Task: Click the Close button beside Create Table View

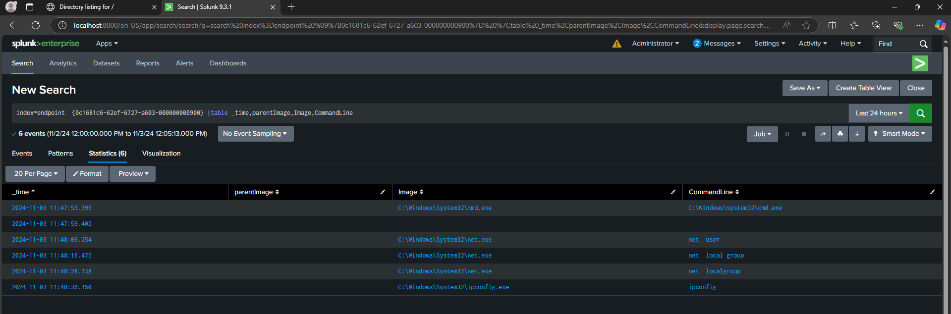Action: (916, 88)
